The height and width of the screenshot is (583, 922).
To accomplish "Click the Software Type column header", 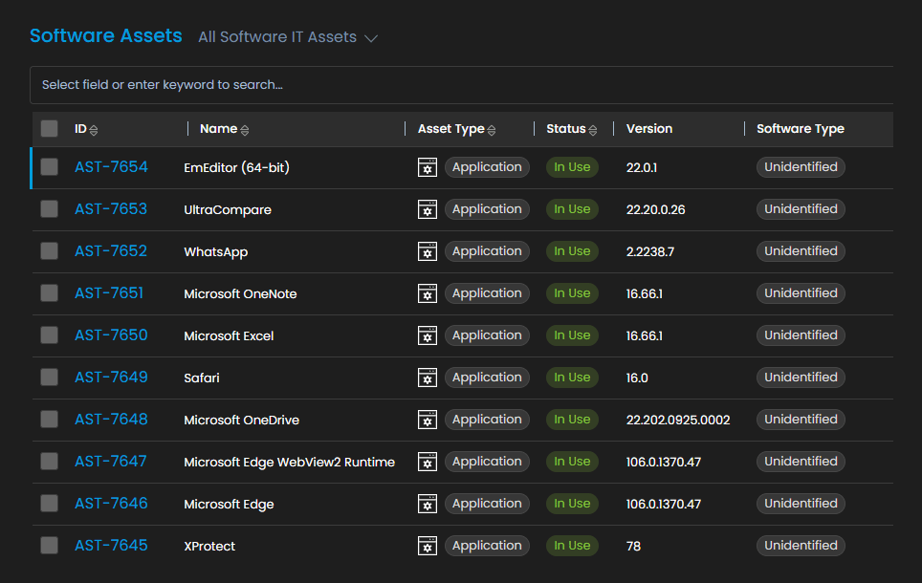I will coord(801,129).
